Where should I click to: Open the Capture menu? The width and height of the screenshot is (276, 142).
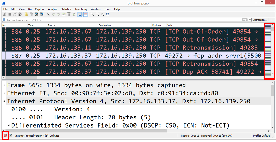pyautogui.click(x=40, y=9)
